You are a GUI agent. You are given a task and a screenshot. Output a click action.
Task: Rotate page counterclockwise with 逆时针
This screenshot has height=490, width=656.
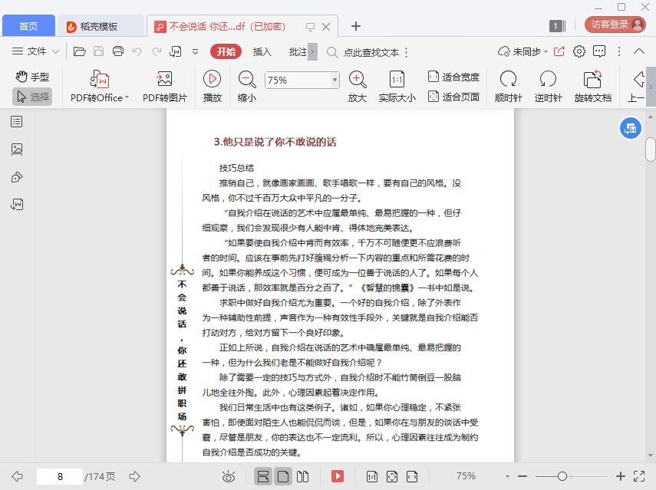[x=548, y=79]
